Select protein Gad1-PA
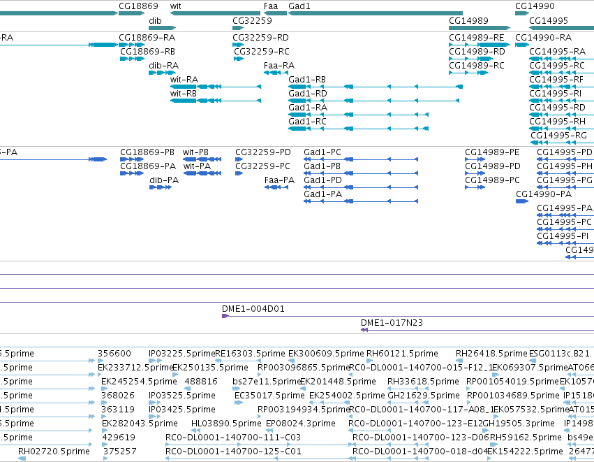This screenshot has width=594, height=462. coord(361,201)
